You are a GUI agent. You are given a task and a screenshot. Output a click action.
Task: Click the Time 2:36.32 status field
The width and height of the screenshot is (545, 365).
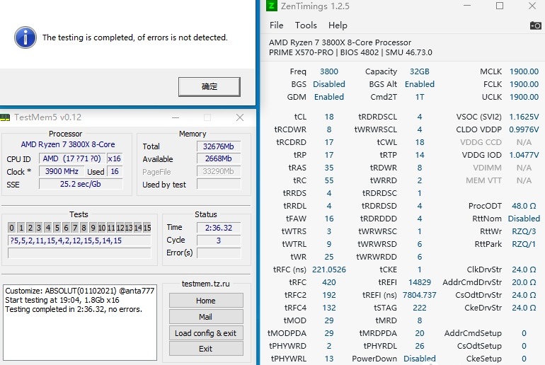219,228
